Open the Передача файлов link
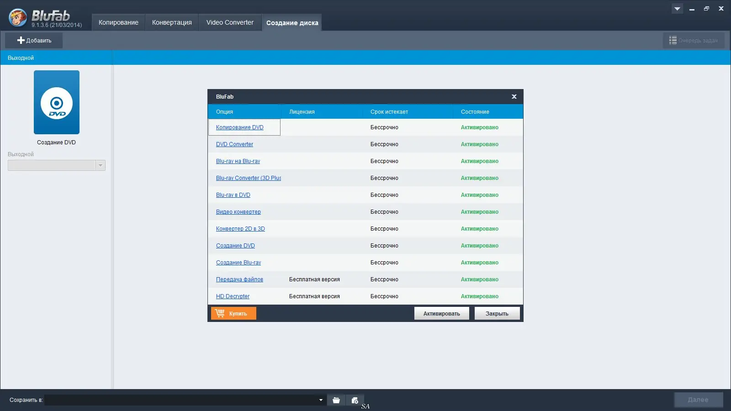The image size is (731, 411). click(239, 279)
